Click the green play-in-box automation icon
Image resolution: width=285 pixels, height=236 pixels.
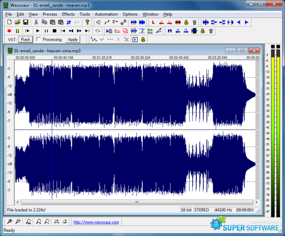pyautogui.click(x=135, y=39)
